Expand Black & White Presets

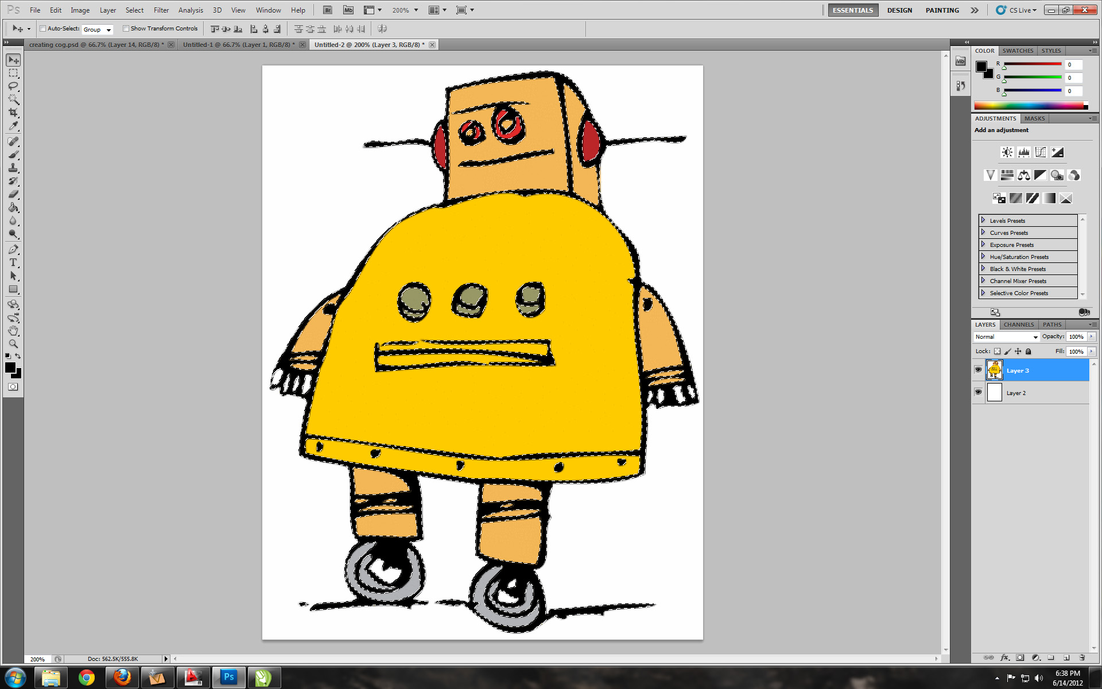(983, 269)
